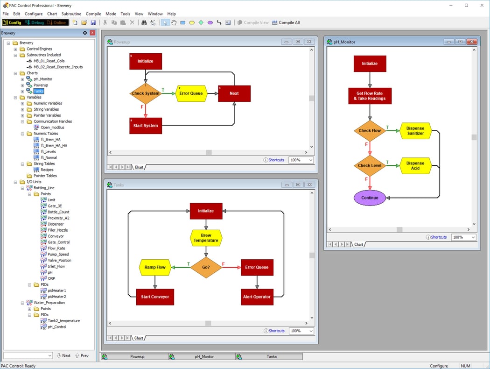
Task: Select the Connection drawing tool
Action: (219, 22)
